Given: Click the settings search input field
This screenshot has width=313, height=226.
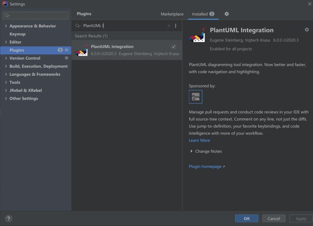Looking at the screenshot, I should click(36, 15).
